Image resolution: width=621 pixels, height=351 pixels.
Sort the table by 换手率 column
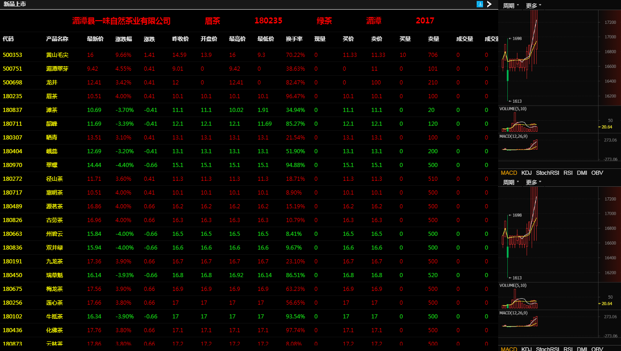(294, 39)
